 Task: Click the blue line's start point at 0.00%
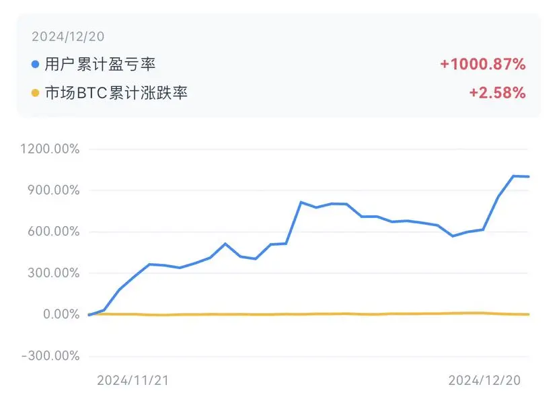(x=89, y=315)
